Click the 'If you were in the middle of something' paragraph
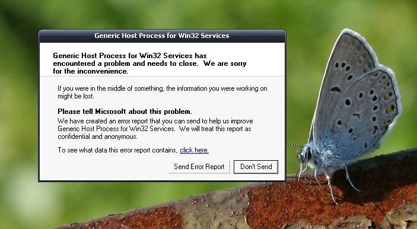 coord(162,92)
